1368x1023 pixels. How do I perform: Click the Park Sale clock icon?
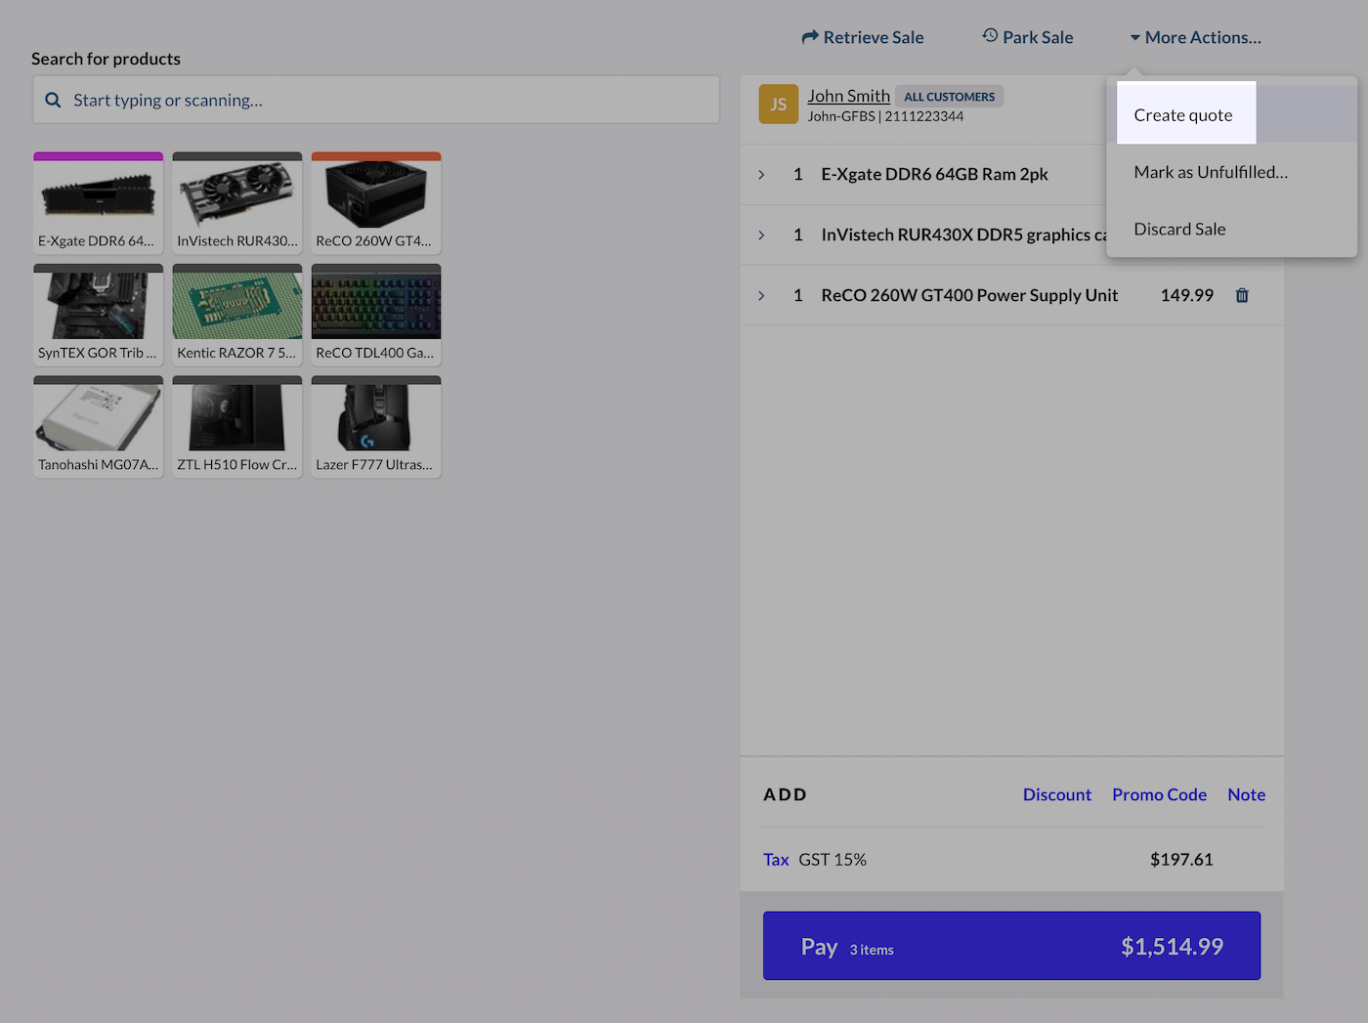point(990,36)
